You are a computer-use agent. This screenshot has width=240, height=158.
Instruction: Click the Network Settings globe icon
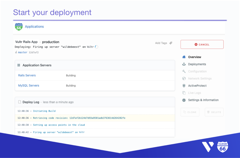click(184, 79)
